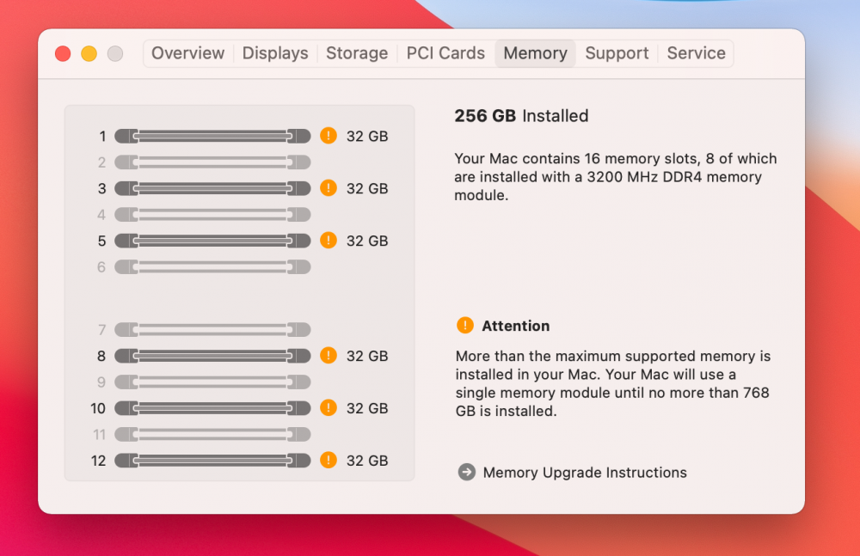This screenshot has height=556, width=860.
Task: Click the warning icon beside slot 10
Action: pyautogui.click(x=328, y=408)
